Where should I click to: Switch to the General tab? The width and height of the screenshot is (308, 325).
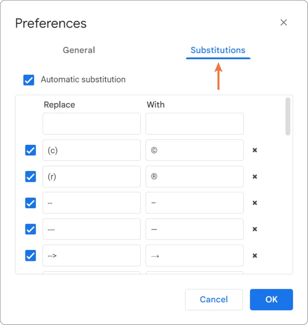79,50
